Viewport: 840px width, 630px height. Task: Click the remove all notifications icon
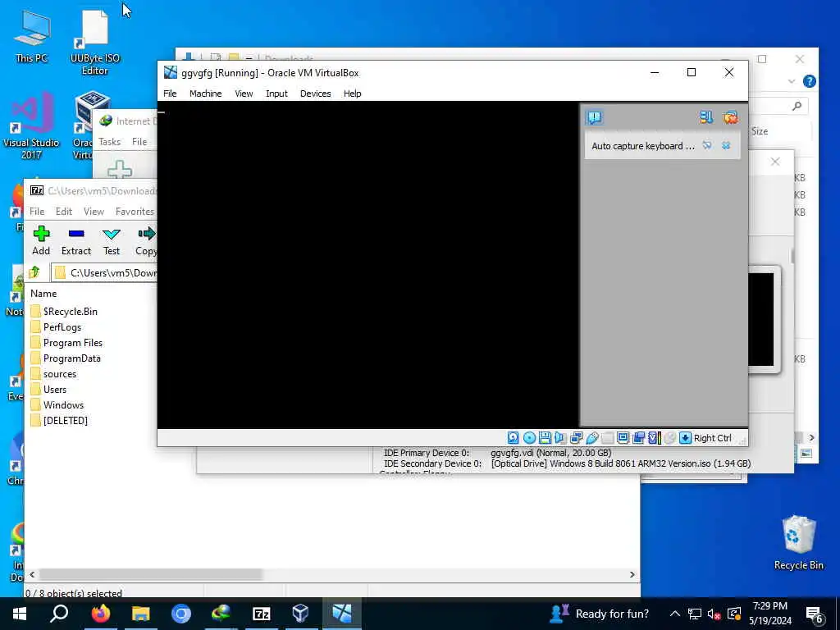click(x=730, y=117)
